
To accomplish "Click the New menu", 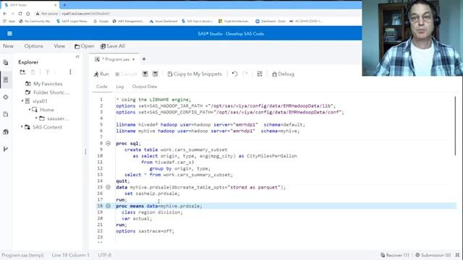I will (8, 46).
